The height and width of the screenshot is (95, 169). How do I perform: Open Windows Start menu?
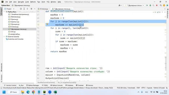4,92
